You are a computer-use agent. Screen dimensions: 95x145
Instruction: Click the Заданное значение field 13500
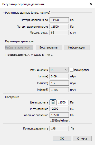click(59, 115)
